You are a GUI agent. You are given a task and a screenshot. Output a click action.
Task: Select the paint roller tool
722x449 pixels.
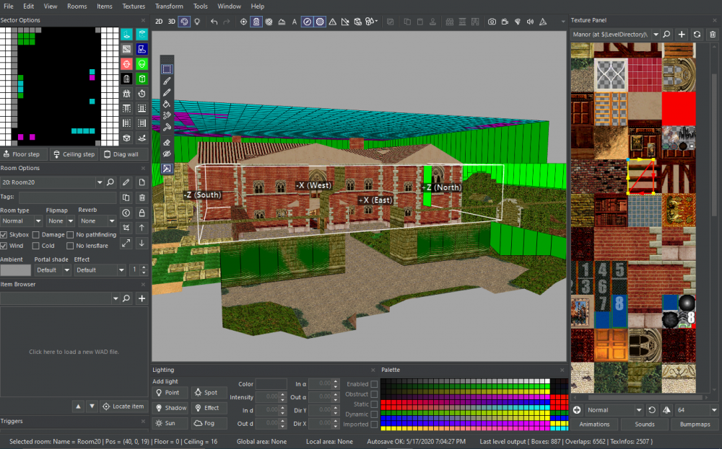167,128
